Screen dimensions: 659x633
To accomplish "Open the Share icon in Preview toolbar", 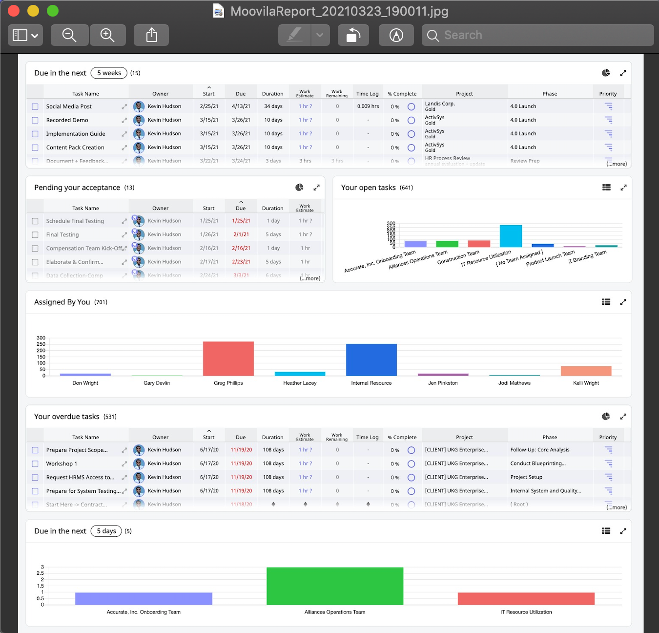I will click(152, 35).
